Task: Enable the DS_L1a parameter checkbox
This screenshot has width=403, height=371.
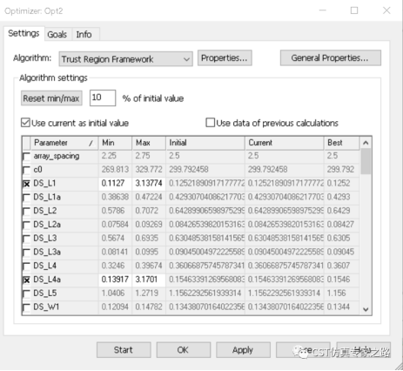Action: [26, 198]
